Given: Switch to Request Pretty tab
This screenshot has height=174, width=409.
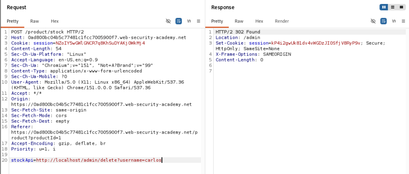Looking at the screenshot, I should tap(12, 22).
